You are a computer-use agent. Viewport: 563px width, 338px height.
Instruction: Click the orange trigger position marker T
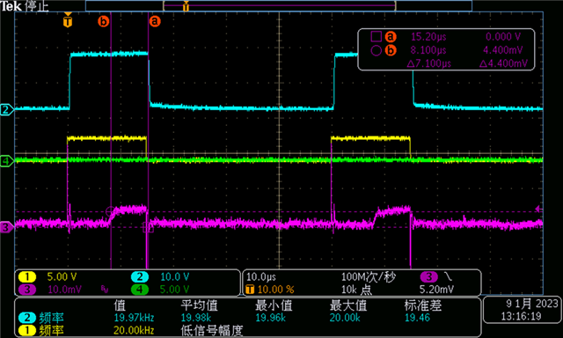(x=68, y=21)
